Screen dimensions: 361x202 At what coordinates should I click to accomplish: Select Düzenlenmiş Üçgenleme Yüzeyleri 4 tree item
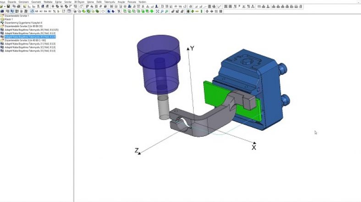(23, 23)
